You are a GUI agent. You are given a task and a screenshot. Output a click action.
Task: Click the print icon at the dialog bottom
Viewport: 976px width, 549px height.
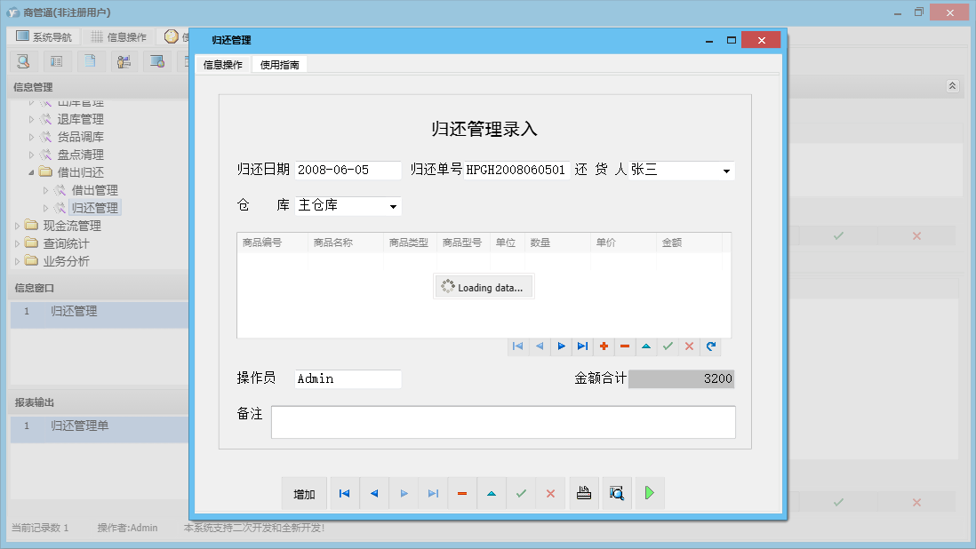pos(584,493)
